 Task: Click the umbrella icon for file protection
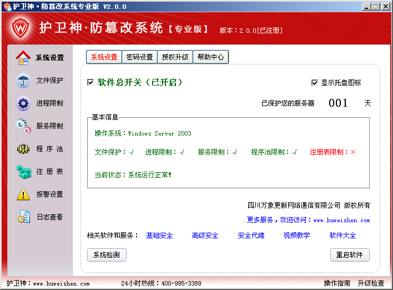click(23, 81)
